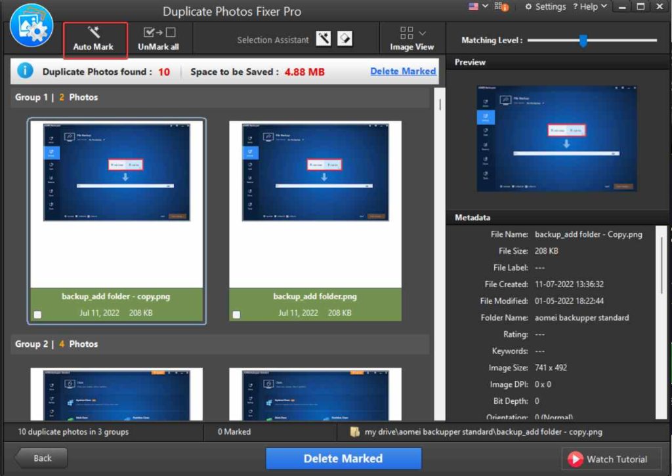Expand the Image View dropdown arrow
The height and width of the screenshot is (476, 672).
[x=423, y=33]
